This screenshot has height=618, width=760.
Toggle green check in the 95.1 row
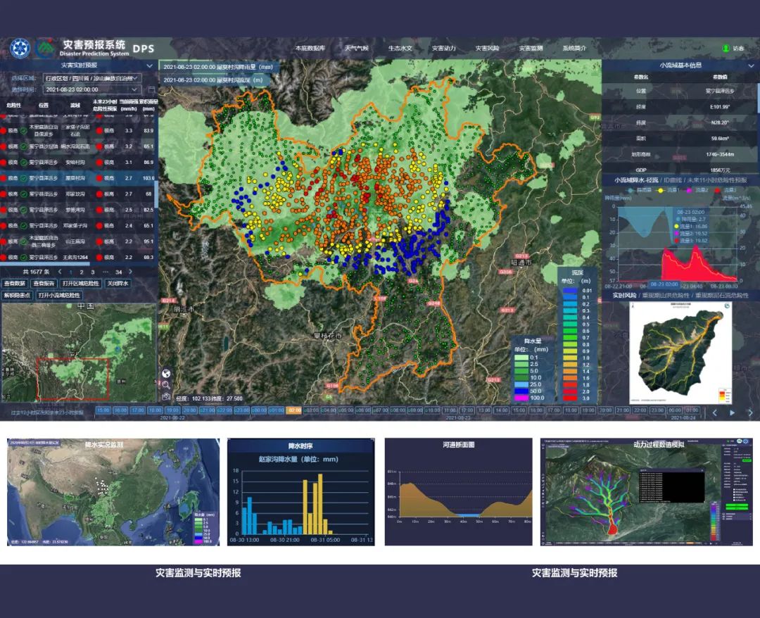point(23,241)
